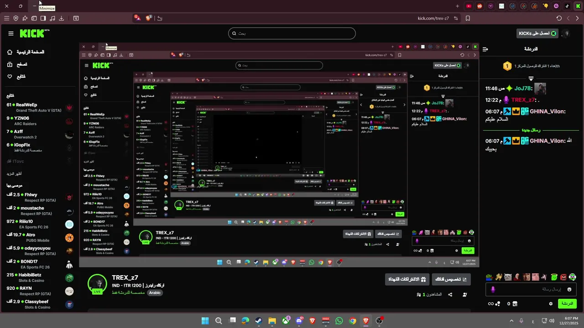This screenshot has height=328, width=584.
Task: Reload the page
Action: tap(559, 18)
